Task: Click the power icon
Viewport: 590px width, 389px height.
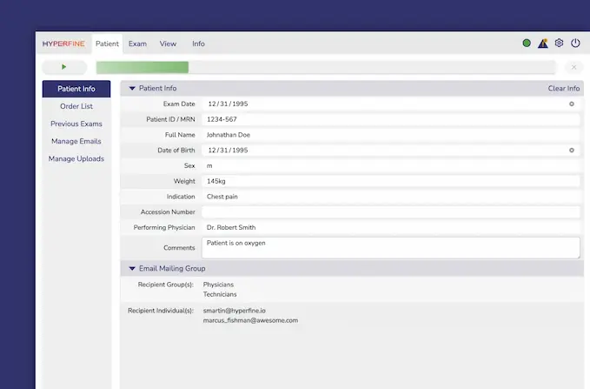Action: click(575, 44)
